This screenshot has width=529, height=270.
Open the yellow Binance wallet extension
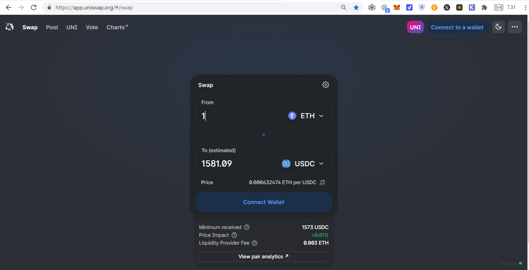click(x=459, y=7)
